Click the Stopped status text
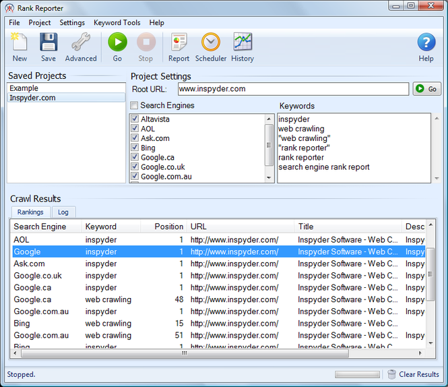 [x=21, y=374]
